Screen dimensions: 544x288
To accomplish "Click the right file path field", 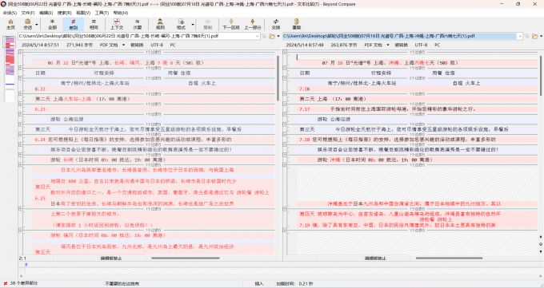I will tap(399, 36).
